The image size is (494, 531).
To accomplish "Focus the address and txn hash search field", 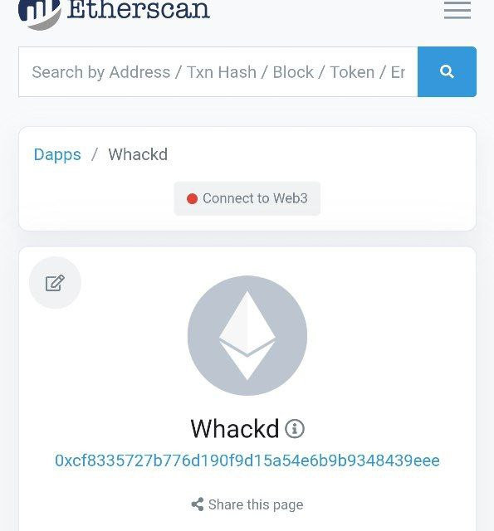I will (218, 72).
